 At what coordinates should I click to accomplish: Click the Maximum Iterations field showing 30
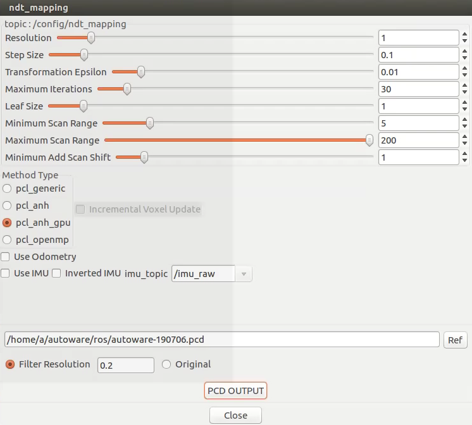419,89
